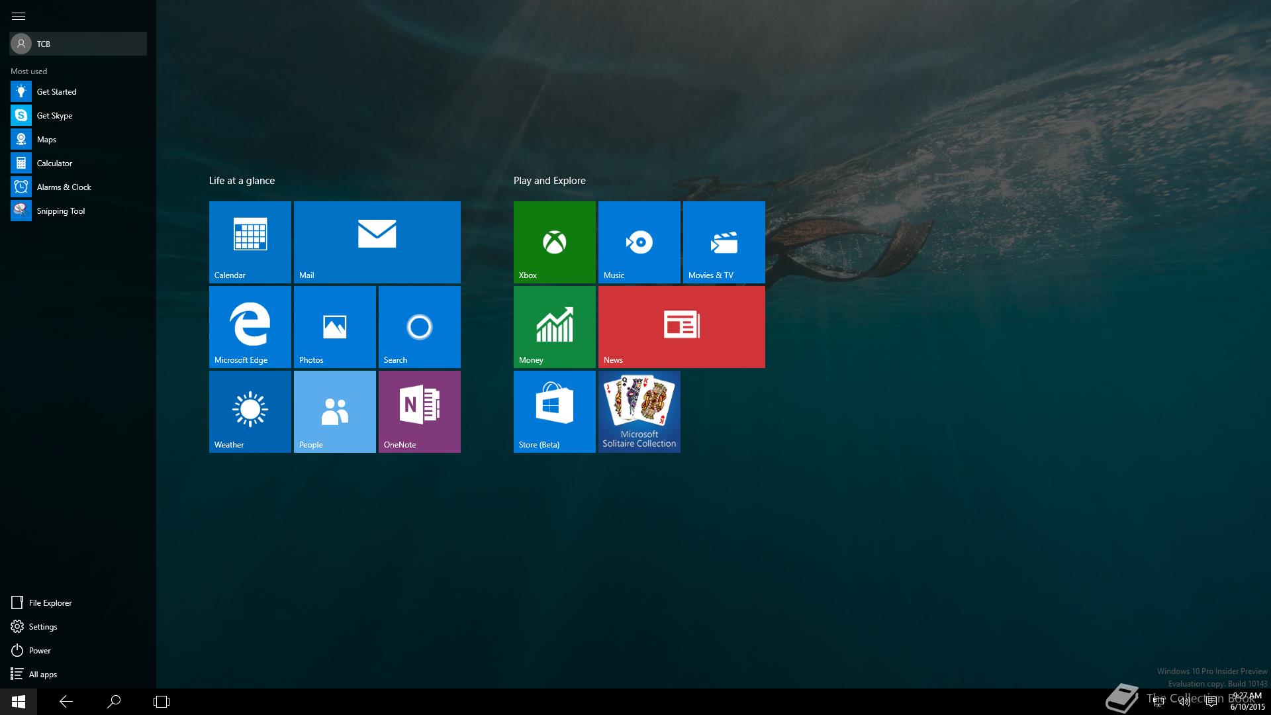Open the Mail tile
1271x715 pixels.
tap(377, 242)
